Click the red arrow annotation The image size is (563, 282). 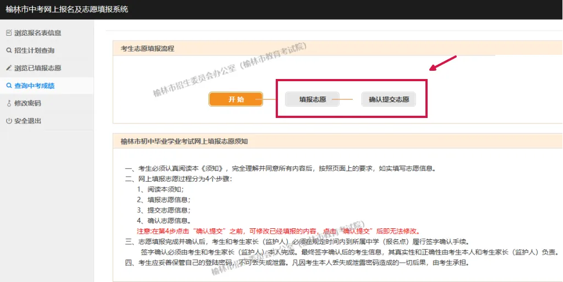coord(444,63)
